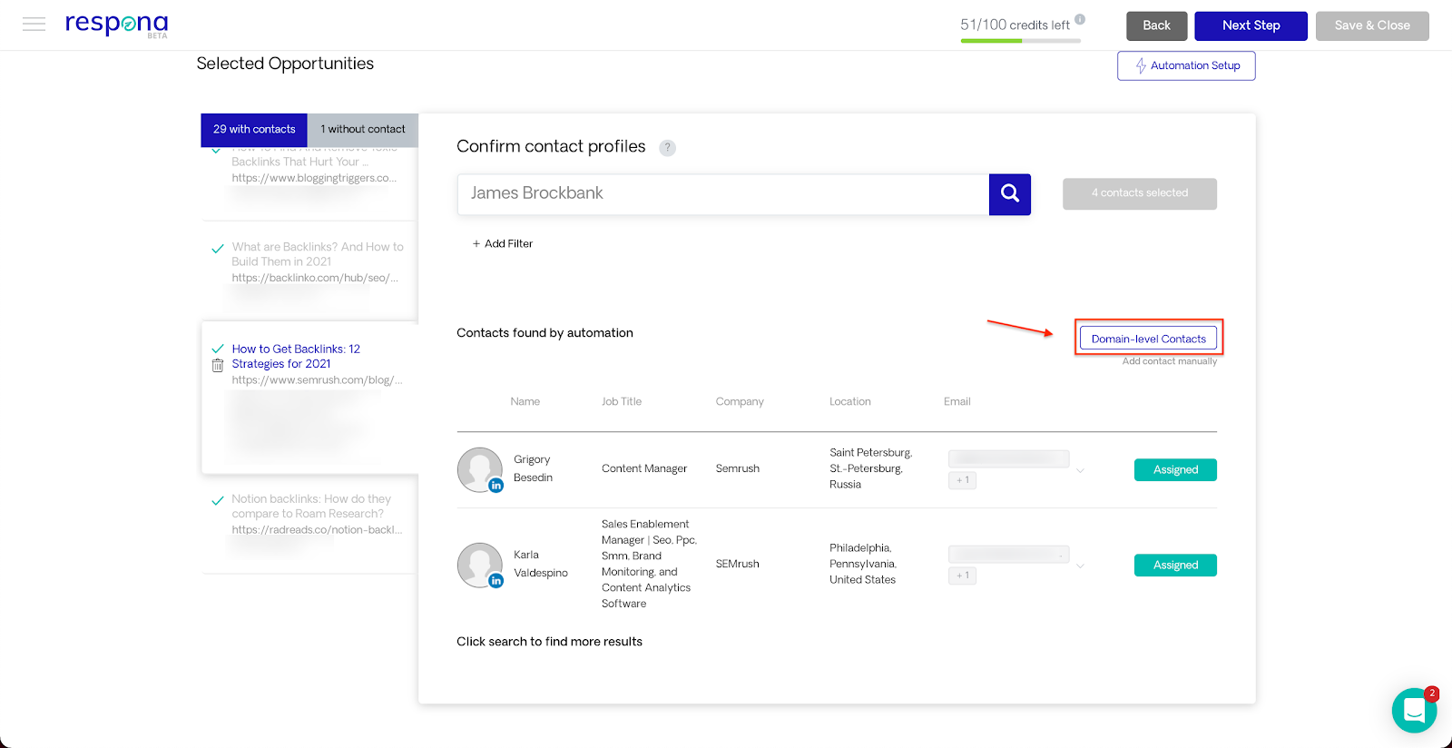
Task: Click Grigory Besedin's avatar
Action: [479, 469]
